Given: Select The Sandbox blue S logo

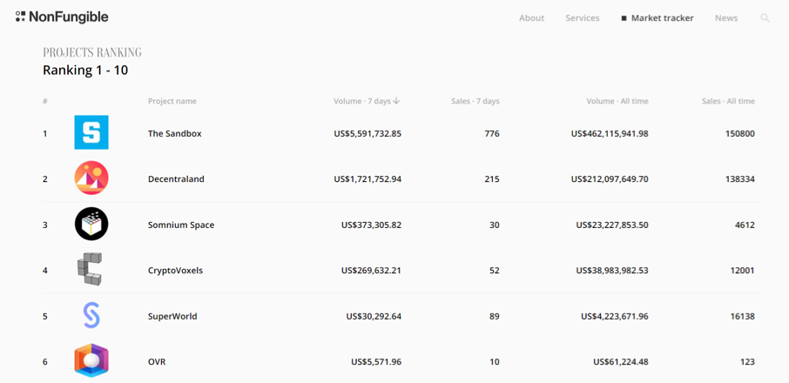Looking at the screenshot, I should [91, 132].
